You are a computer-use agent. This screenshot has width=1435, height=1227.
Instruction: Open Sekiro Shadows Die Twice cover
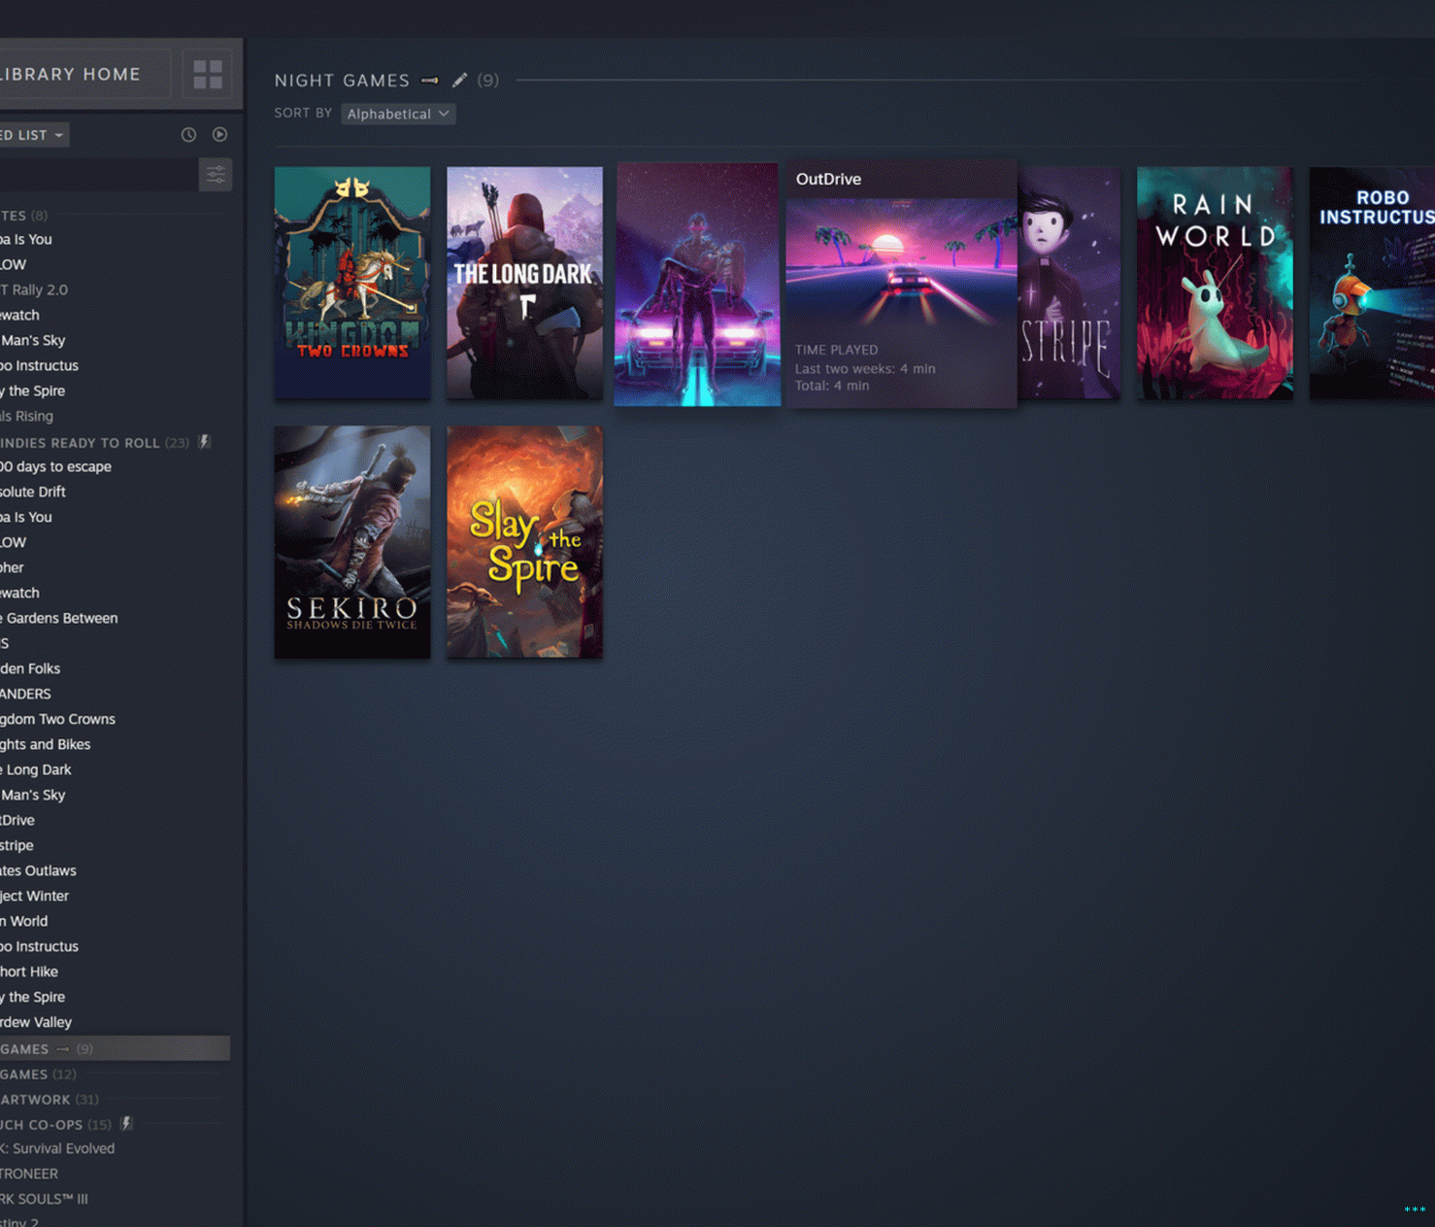point(351,542)
